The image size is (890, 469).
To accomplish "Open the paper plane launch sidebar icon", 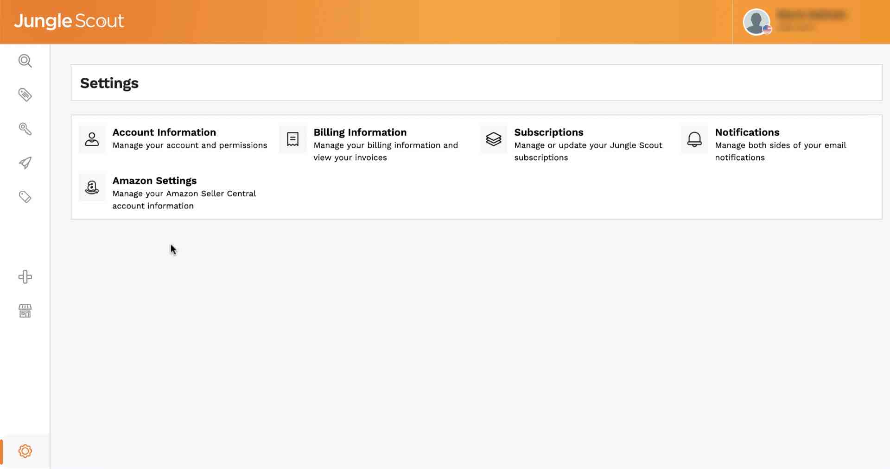I will pyautogui.click(x=25, y=163).
